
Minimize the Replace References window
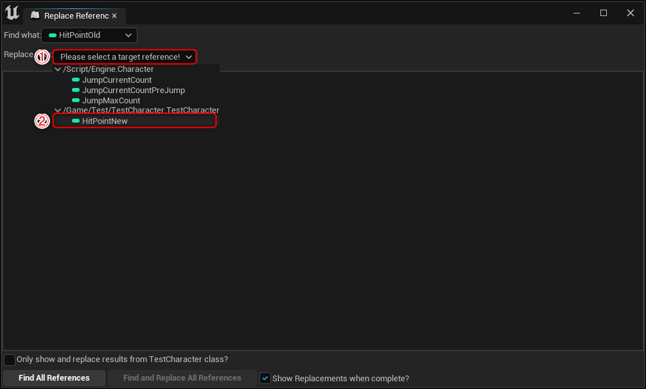pos(577,13)
